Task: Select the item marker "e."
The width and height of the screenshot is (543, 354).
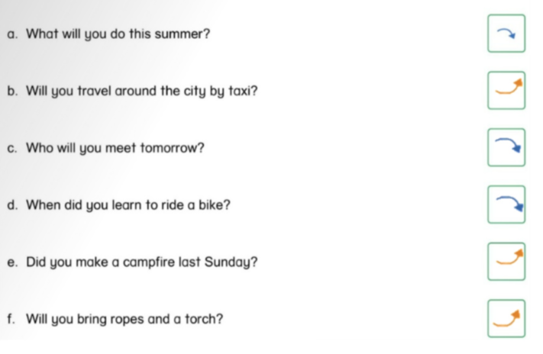Action: tap(11, 262)
